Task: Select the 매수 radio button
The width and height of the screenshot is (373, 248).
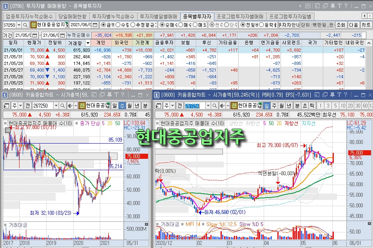Action: [181, 25]
